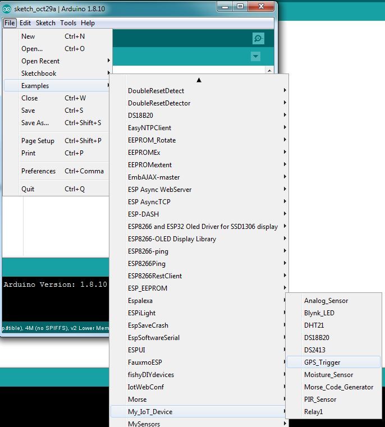
Task: Choose Open... from File menu
Action: pyautogui.click(x=56, y=49)
